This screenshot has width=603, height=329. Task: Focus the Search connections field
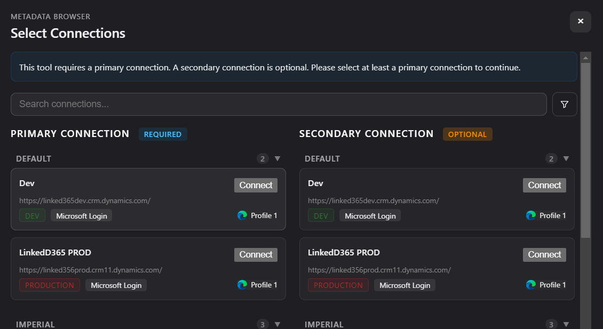click(x=279, y=104)
